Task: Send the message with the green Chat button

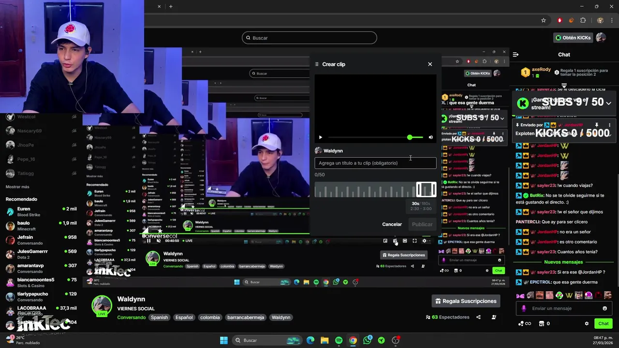Action: (604, 324)
